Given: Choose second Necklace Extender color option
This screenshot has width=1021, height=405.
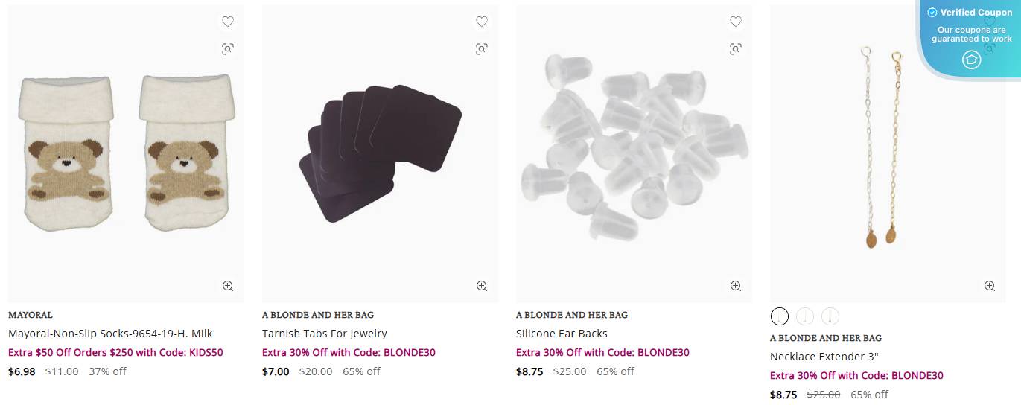Looking at the screenshot, I should pos(805,316).
